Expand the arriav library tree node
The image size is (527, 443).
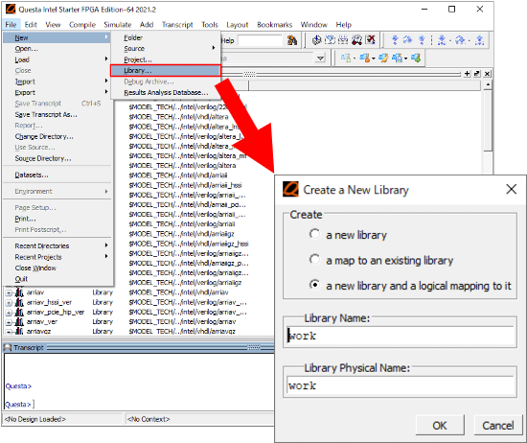(x=9, y=292)
